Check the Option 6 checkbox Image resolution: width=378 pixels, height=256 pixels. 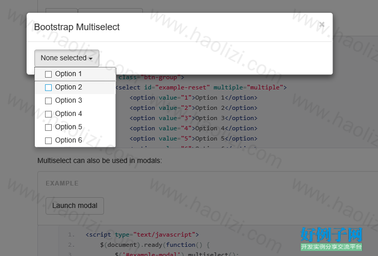[x=49, y=141]
